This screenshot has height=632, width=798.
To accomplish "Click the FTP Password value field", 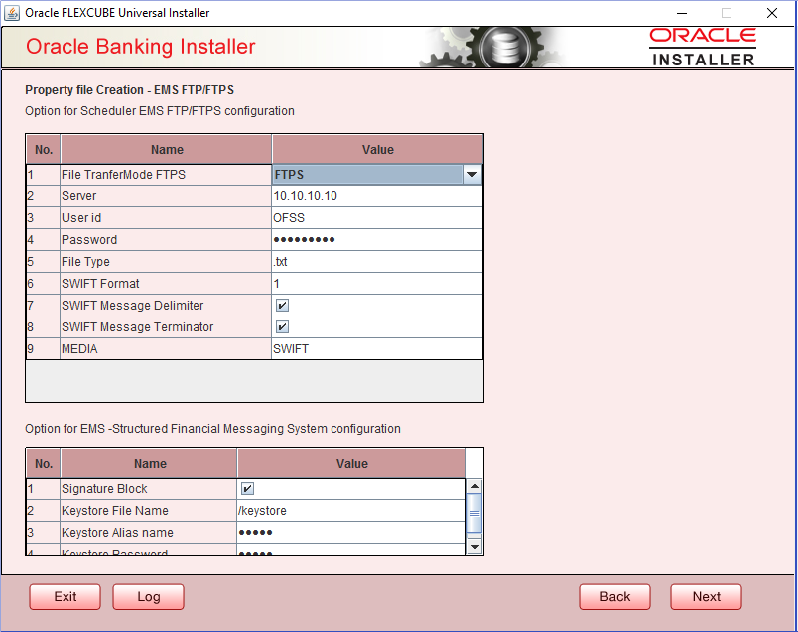I will click(x=377, y=240).
